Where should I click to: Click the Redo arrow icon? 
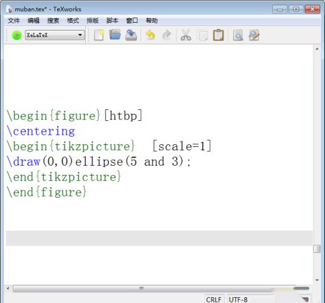pos(166,35)
